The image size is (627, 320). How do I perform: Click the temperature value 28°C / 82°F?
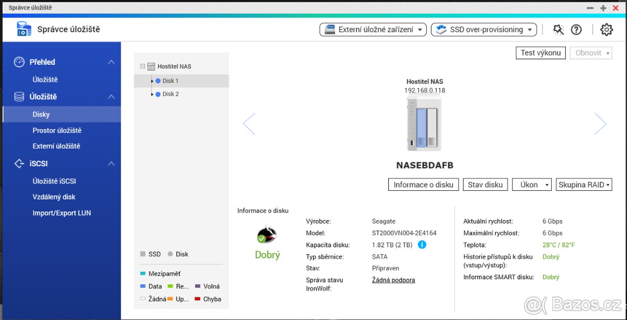[x=559, y=245]
